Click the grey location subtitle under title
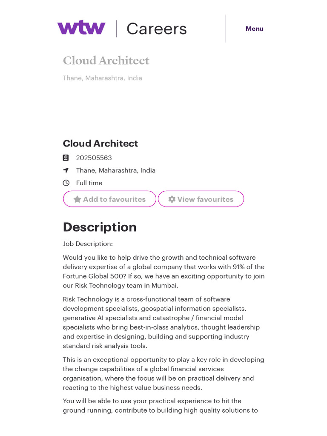Viewport: 327px width, 436px height. click(x=102, y=78)
